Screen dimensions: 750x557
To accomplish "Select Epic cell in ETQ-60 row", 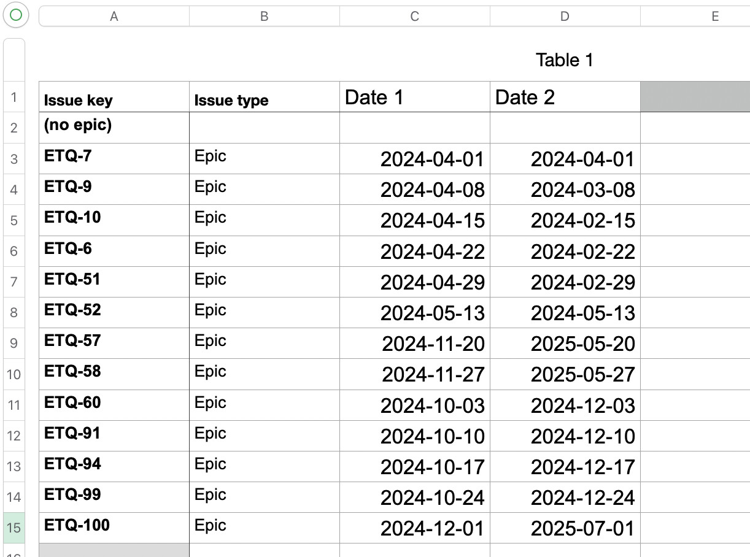I will (x=265, y=405).
